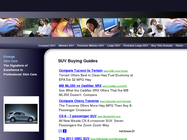The image size is (187, 140).
Task: Visit www.GMC.com/Terrain URL link
Action: [116, 71]
